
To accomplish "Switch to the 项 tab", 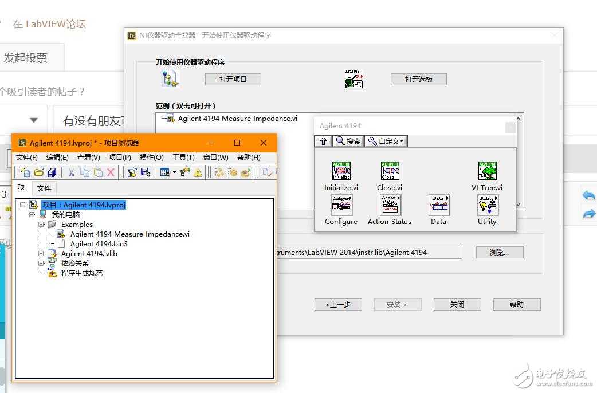I will coord(21,187).
